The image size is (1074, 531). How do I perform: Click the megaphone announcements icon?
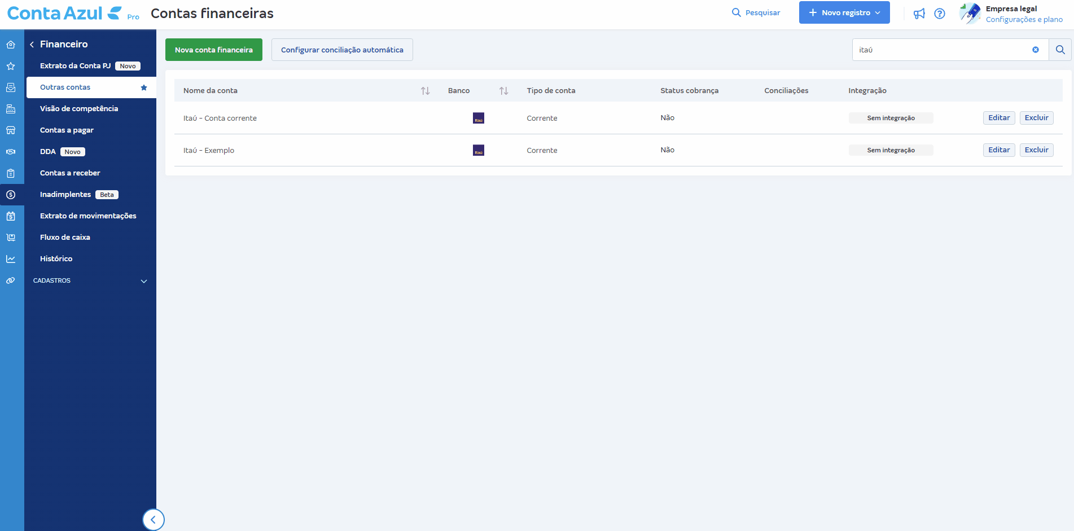(x=919, y=14)
